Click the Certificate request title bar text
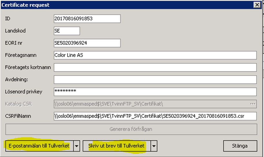The height and width of the screenshot is (157, 264). click(25, 5)
